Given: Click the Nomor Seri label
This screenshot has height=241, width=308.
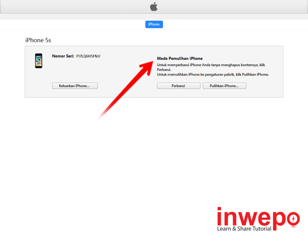Looking at the screenshot, I should [x=63, y=56].
